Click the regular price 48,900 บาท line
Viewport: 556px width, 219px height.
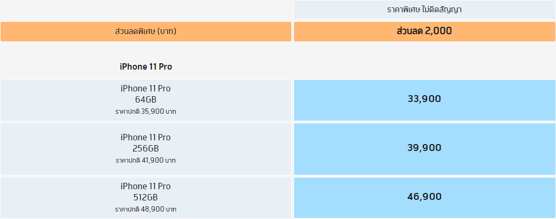(145, 209)
